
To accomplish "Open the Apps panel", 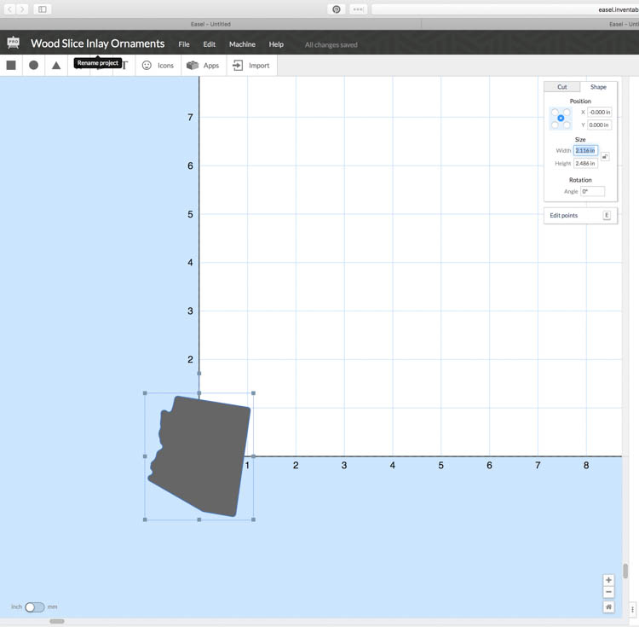I will click(203, 66).
